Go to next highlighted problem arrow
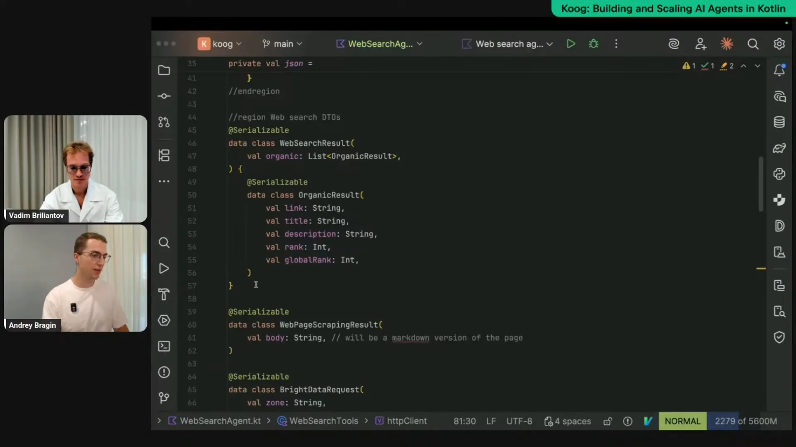The height and width of the screenshot is (447, 796). coord(757,66)
